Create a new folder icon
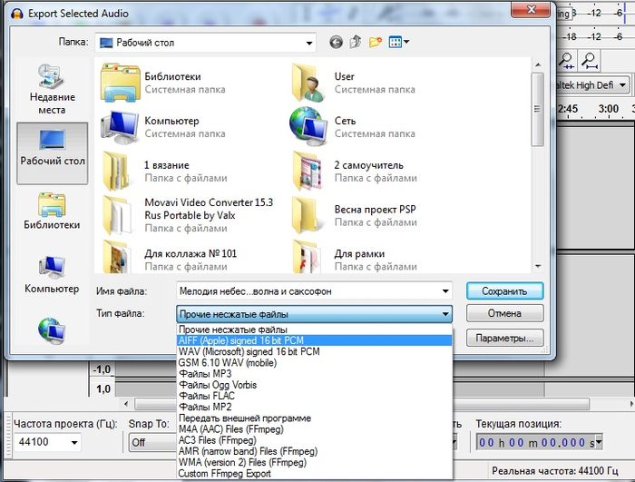This screenshot has height=482, width=635. (x=376, y=42)
